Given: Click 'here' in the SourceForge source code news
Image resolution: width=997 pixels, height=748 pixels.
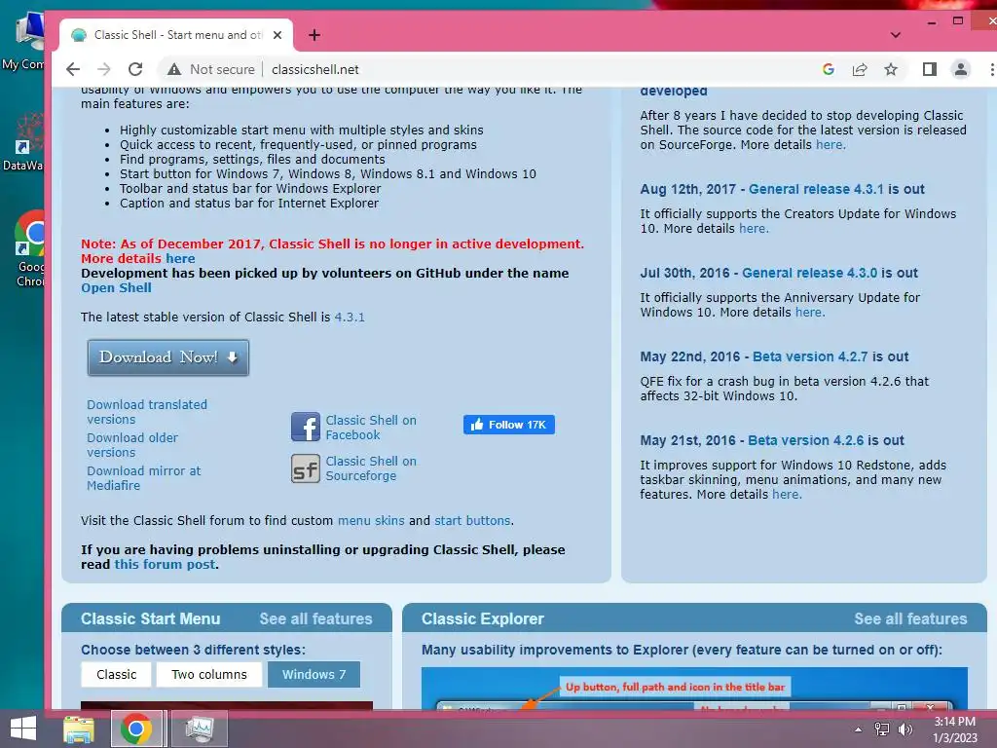Looking at the screenshot, I should coord(831,144).
